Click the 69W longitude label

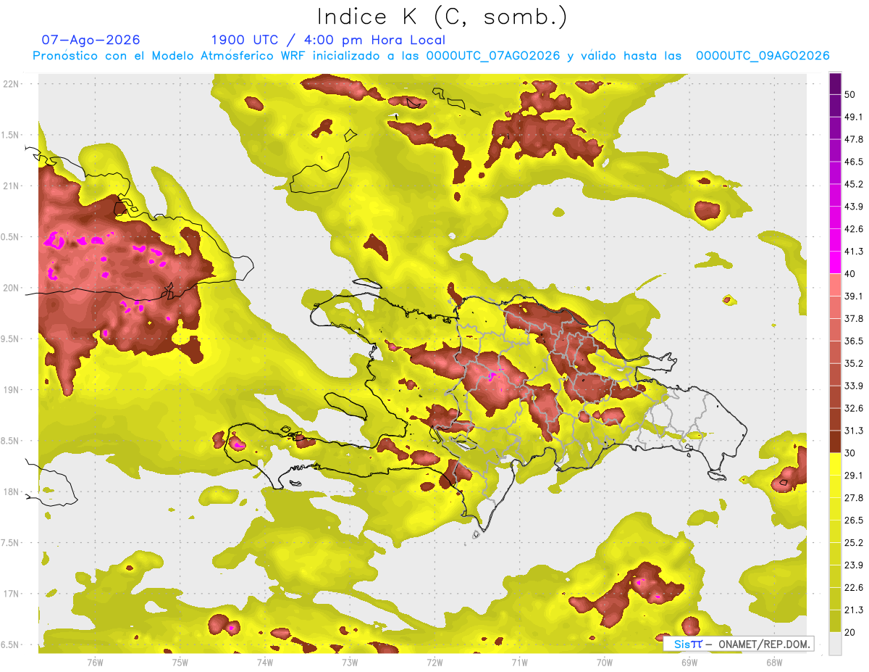689,661
